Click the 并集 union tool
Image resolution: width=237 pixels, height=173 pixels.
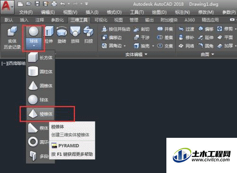tap(165, 29)
